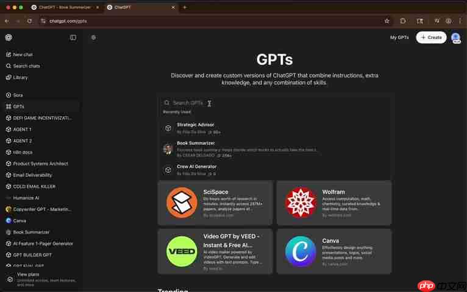Open the browser three-dot menu
Viewport: 467px width, 292px height.
[x=460, y=21]
